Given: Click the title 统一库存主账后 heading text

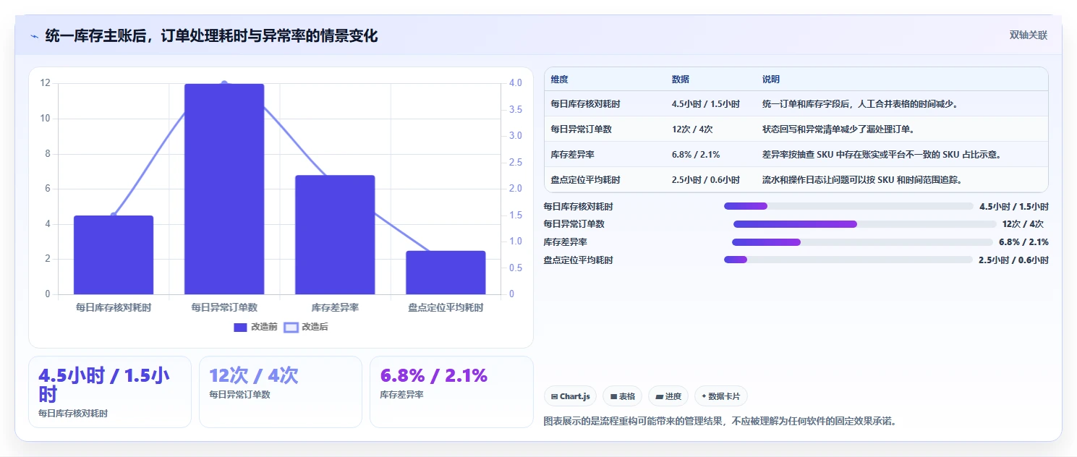Looking at the screenshot, I should [x=211, y=35].
